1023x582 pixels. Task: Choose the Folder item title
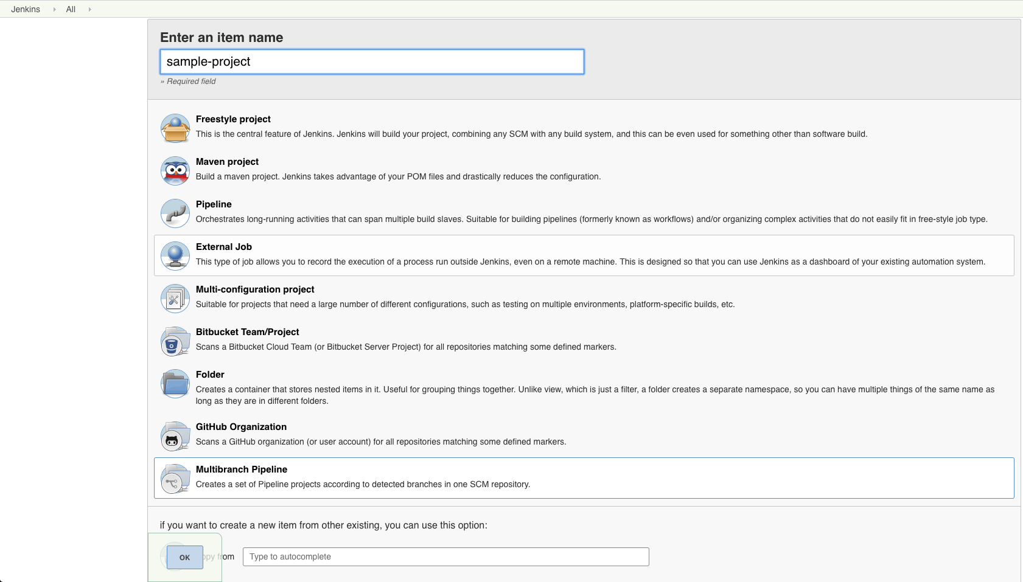click(x=210, y=375)
